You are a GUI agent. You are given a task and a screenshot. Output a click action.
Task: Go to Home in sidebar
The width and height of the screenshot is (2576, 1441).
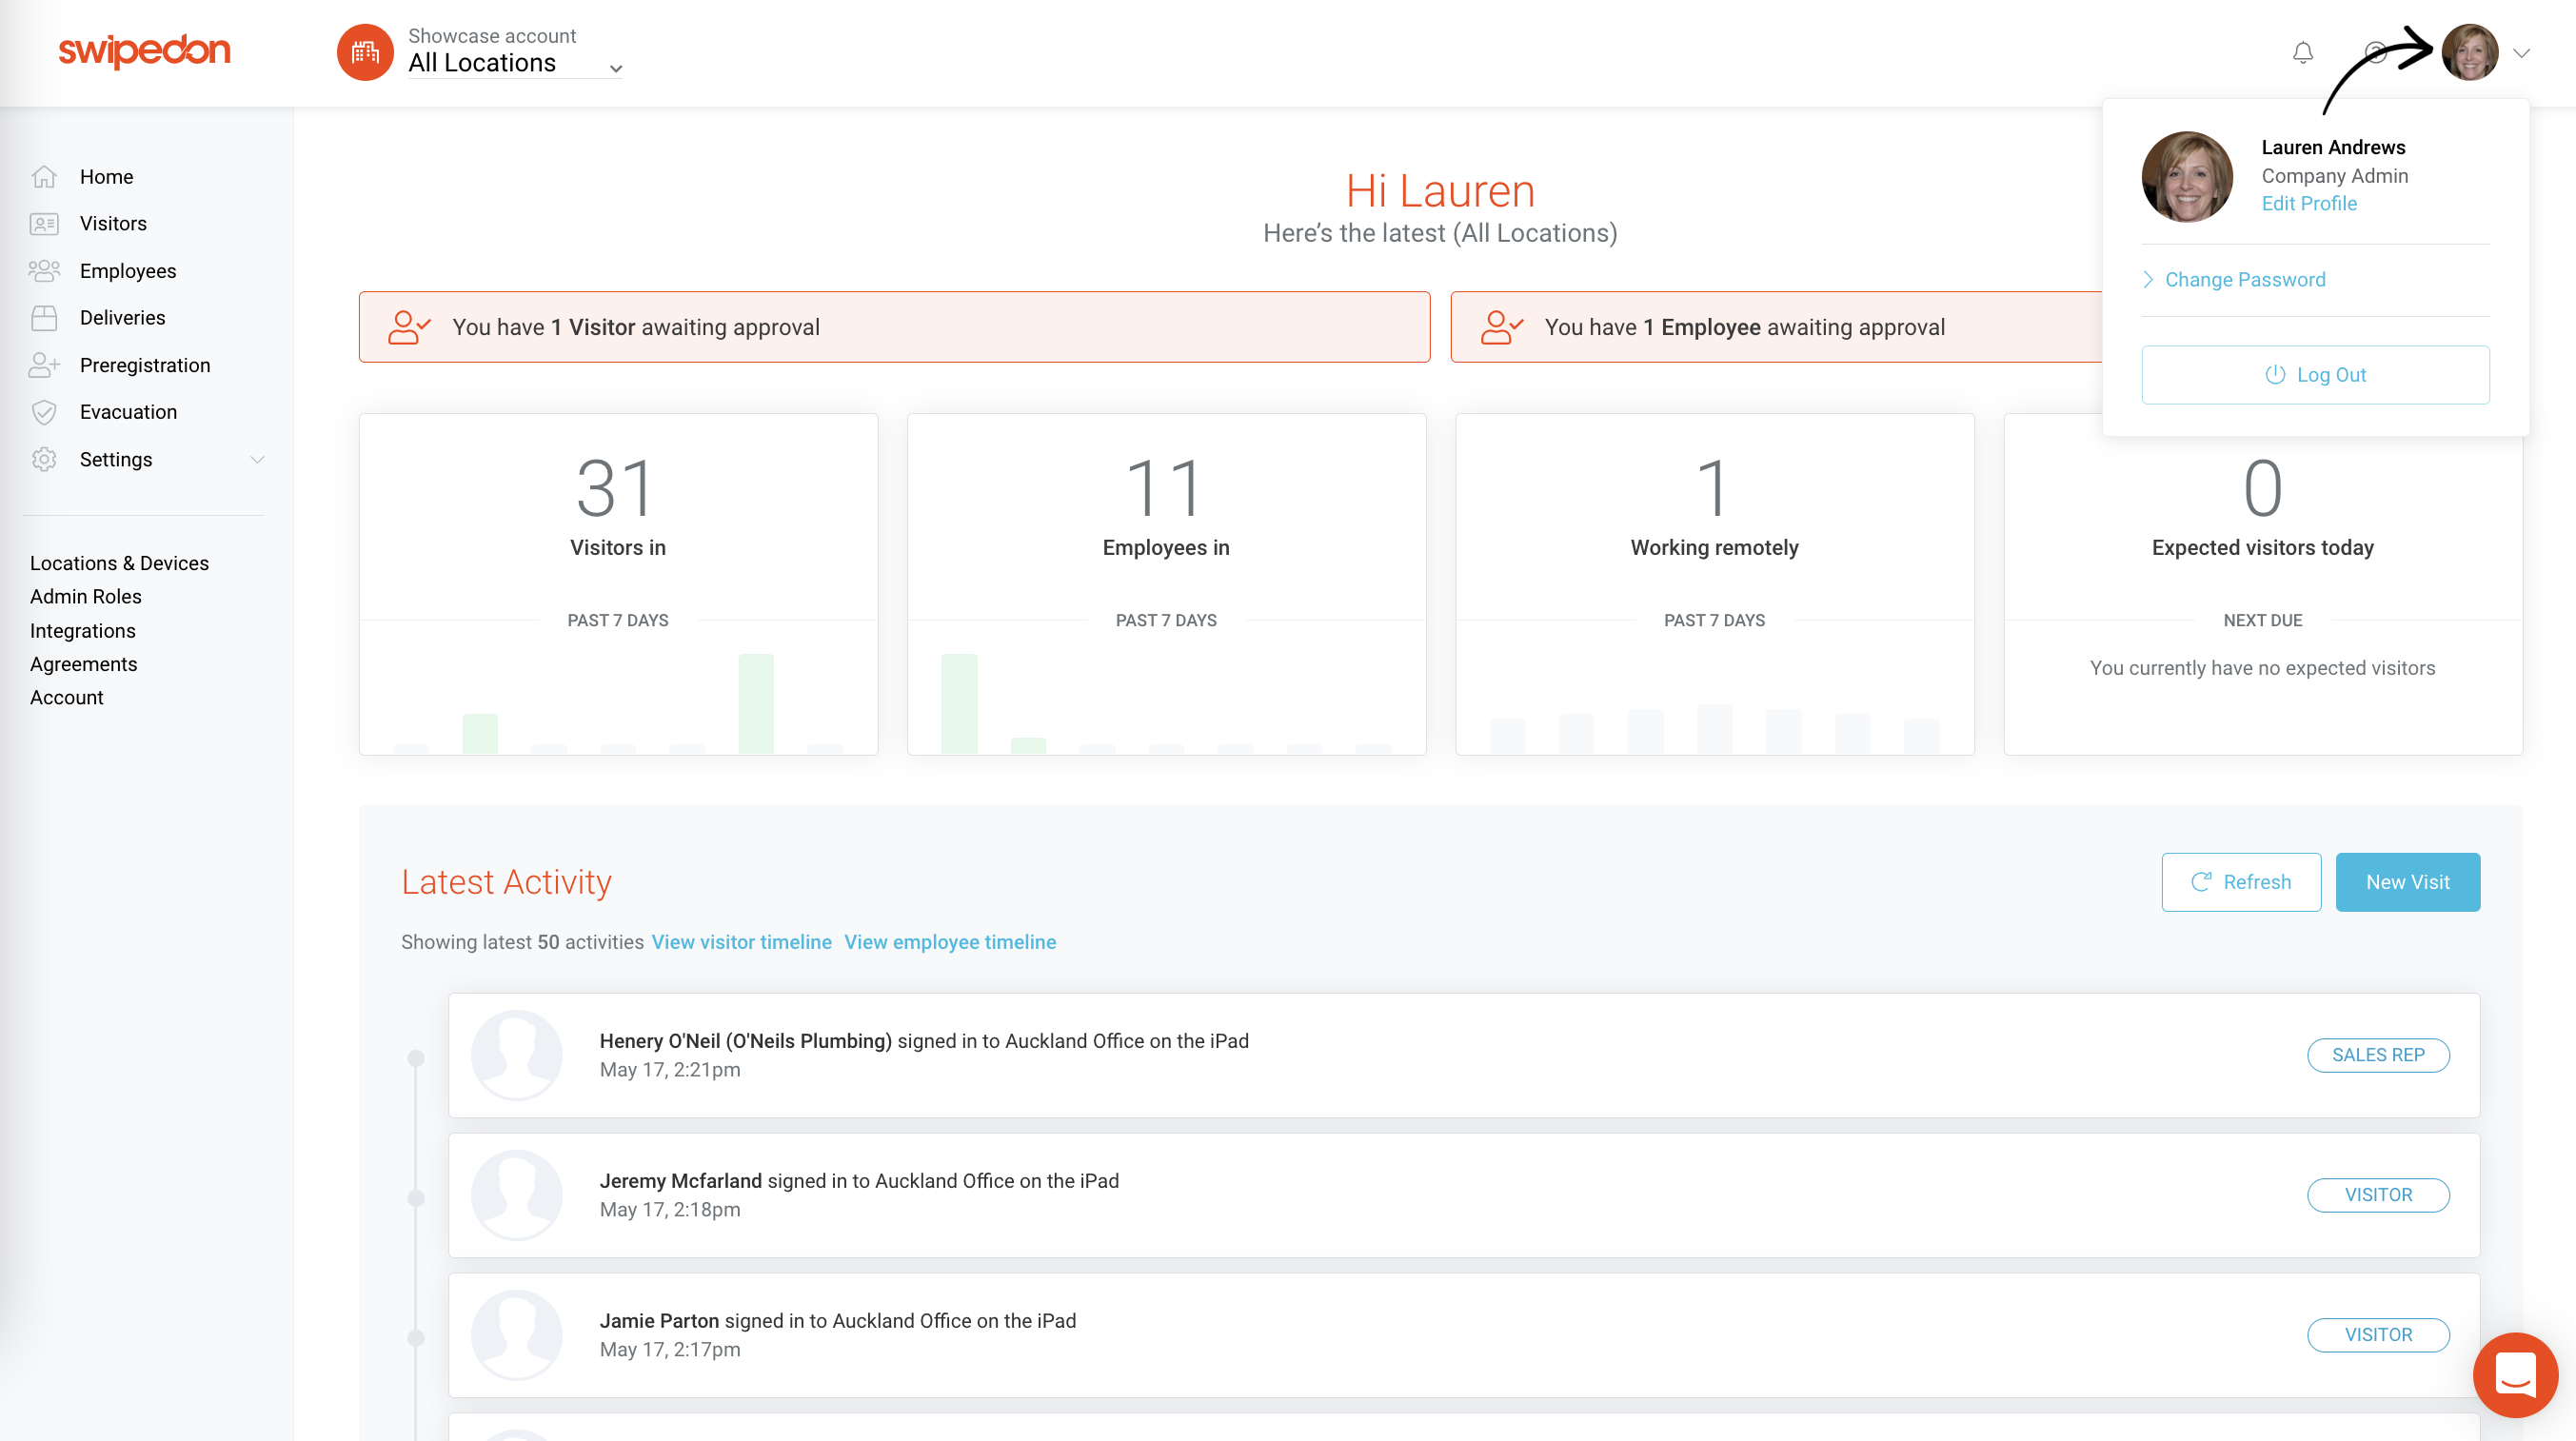tap(106, 177)
